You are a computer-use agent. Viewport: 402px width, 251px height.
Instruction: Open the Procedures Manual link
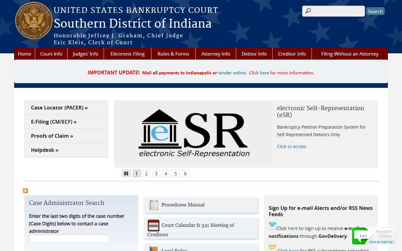pyautogui.click(x=183, y=205)
